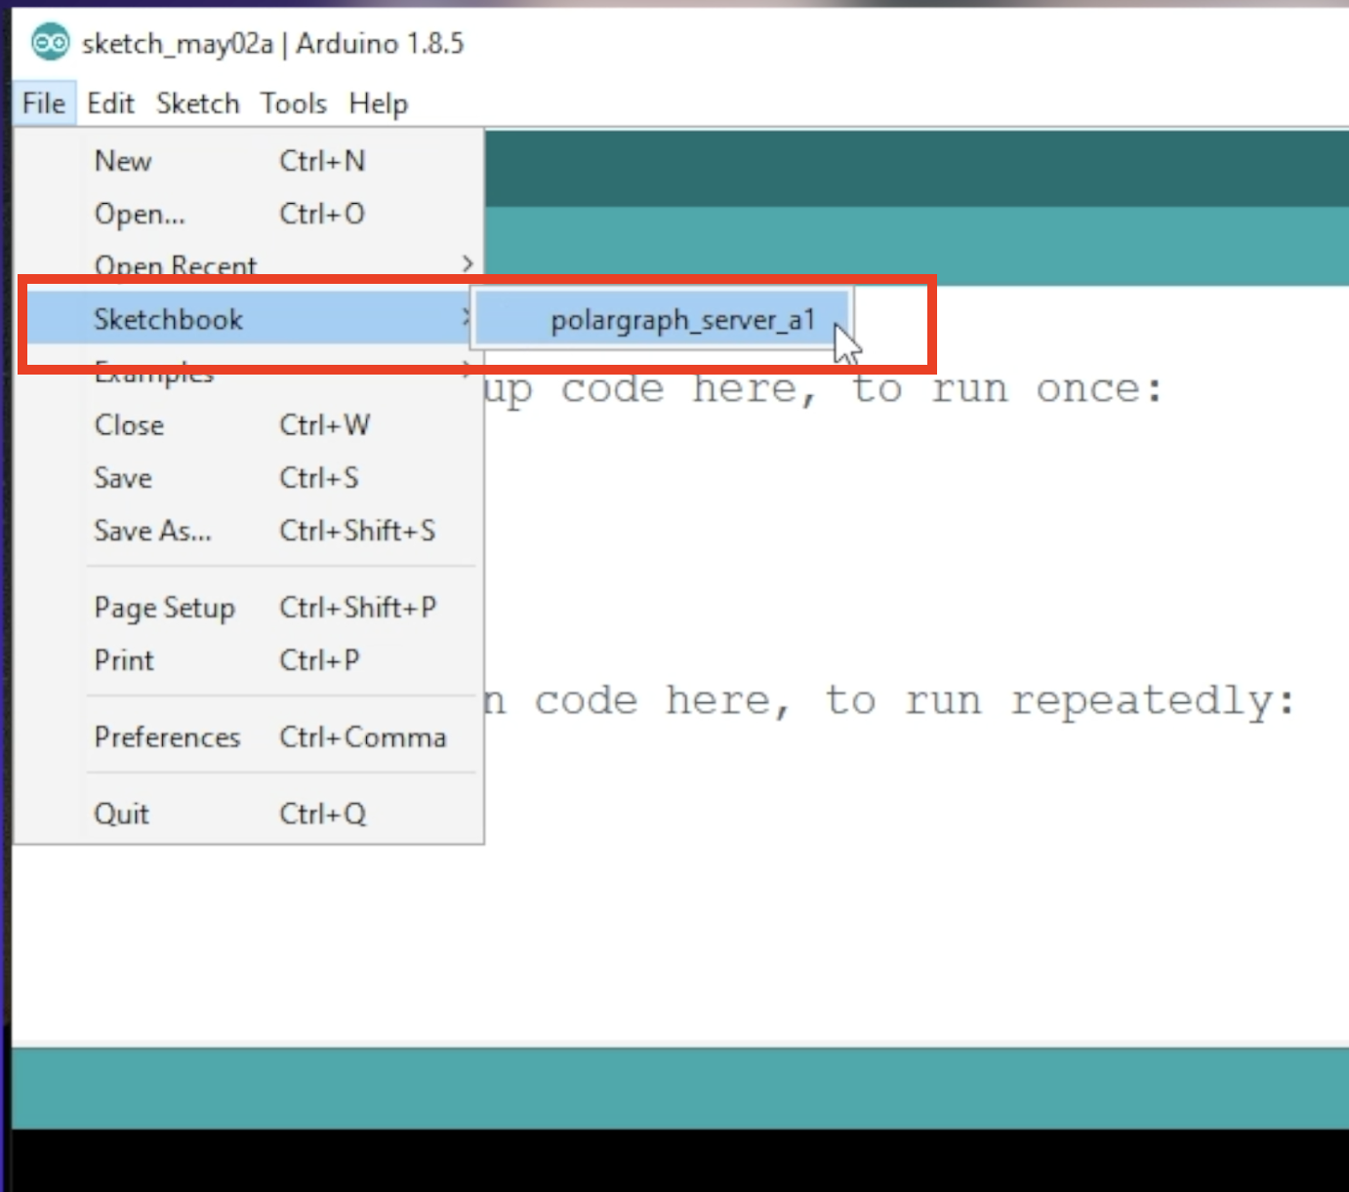Open the Edit menu
This screenshot has height=1192, width=1349.
click(110, 103)
